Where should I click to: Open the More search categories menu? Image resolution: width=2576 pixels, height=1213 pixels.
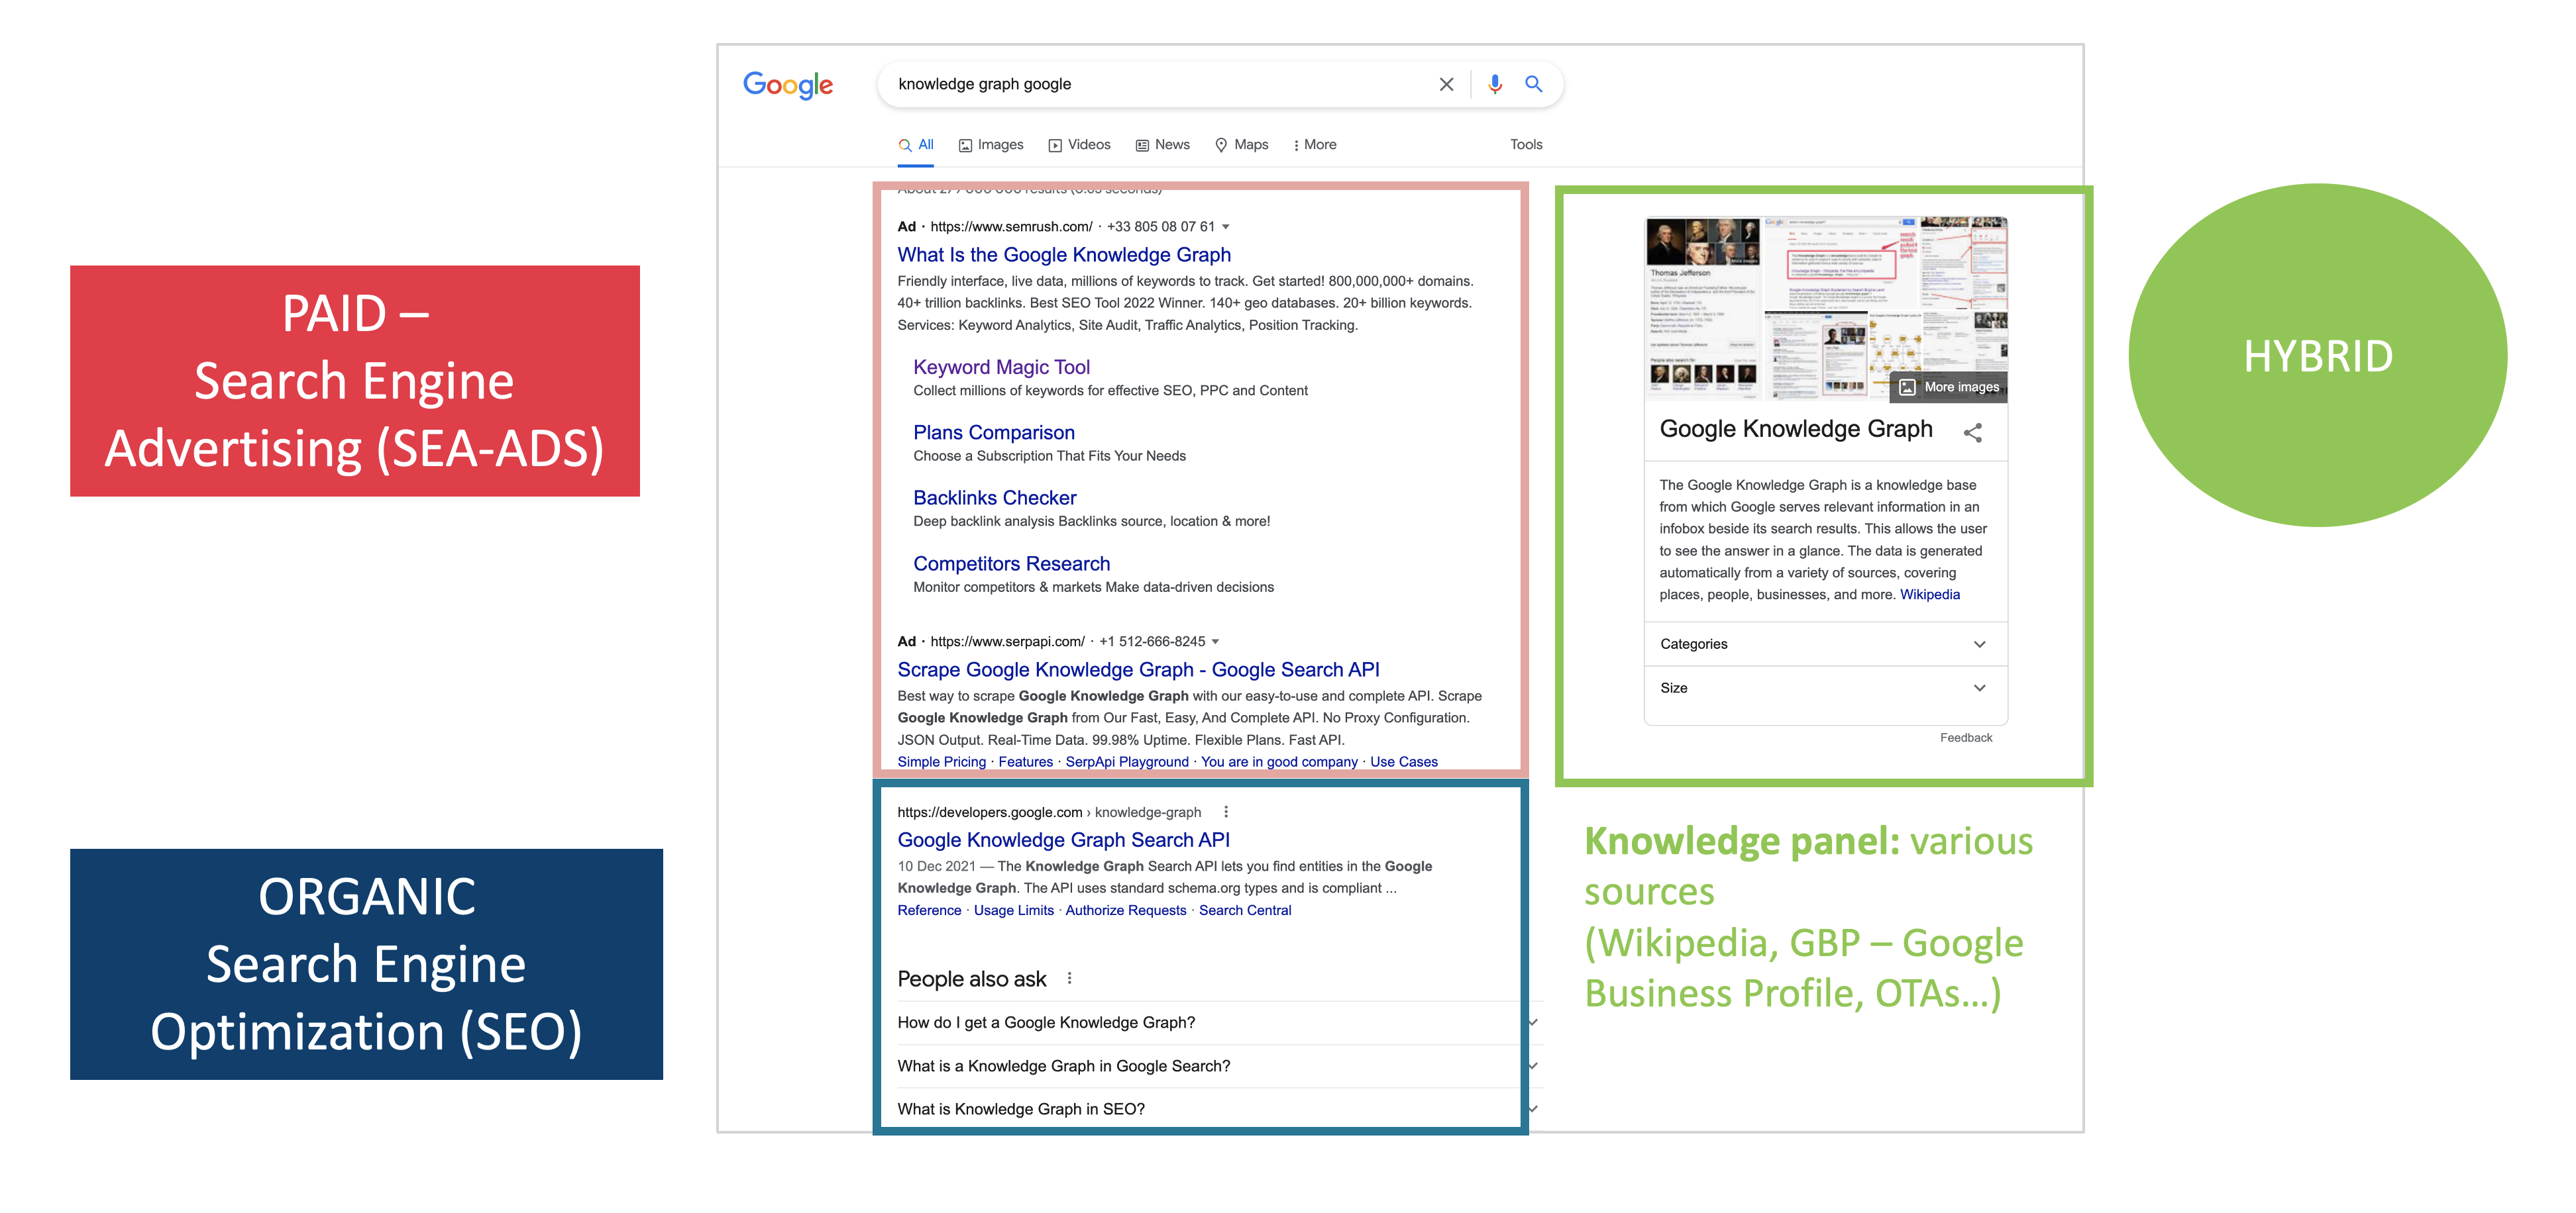click(1314, 145)
